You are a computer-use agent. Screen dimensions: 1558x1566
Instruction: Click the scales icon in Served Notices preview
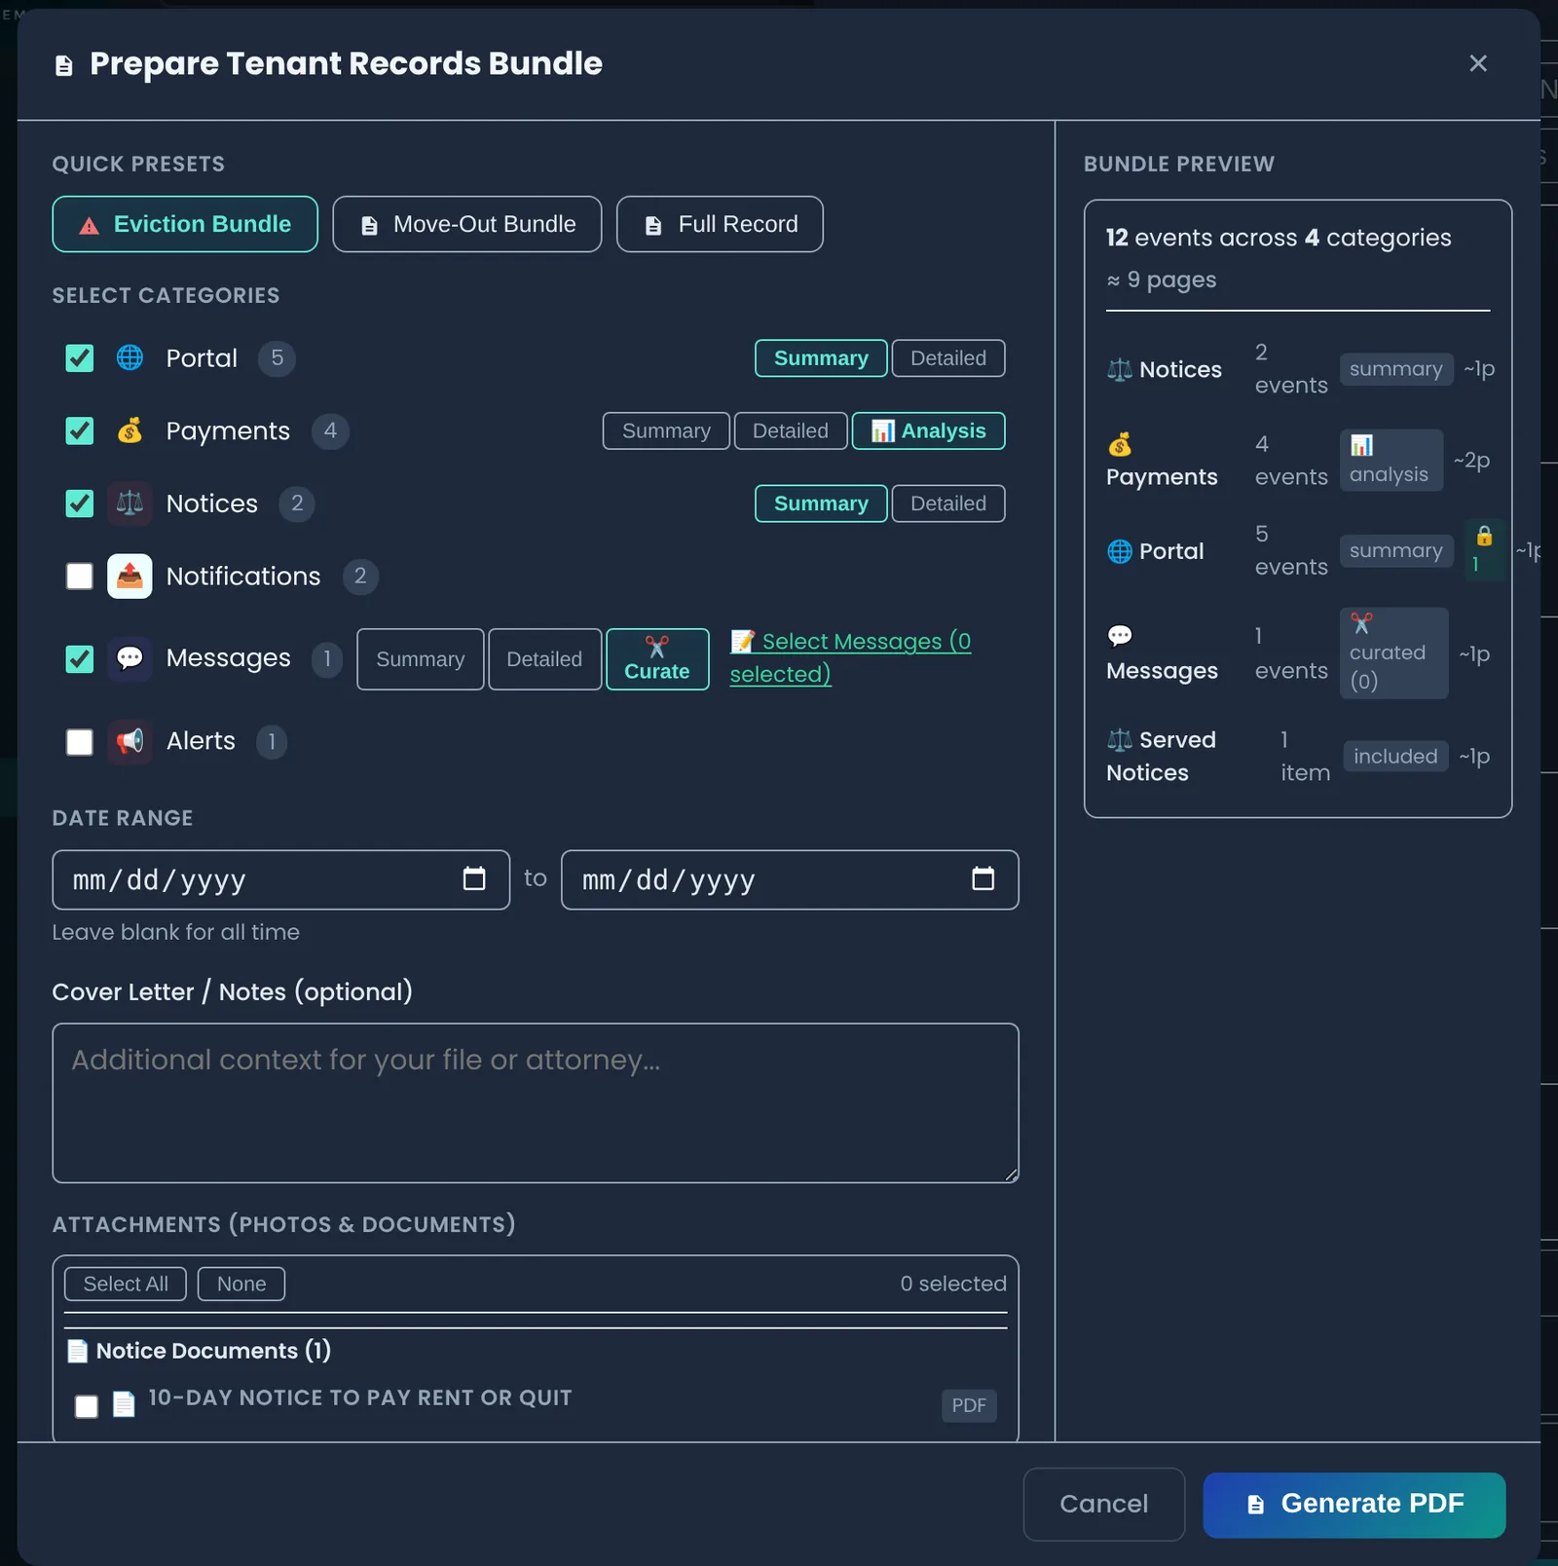click(1120, 740)
